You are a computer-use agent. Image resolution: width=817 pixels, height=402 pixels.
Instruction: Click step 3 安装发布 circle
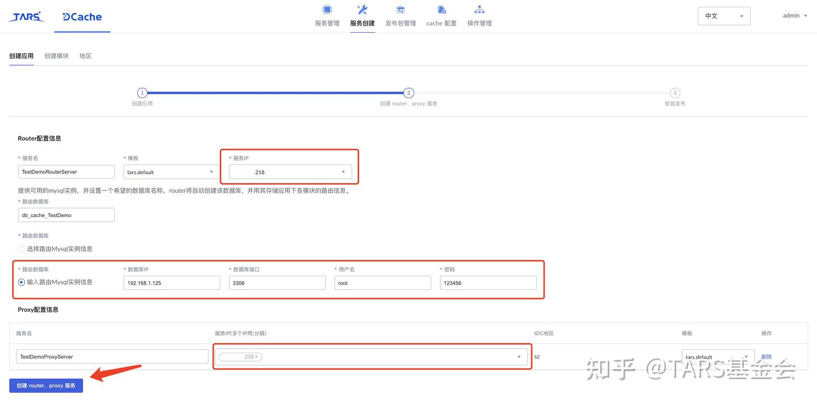click(675, 92)
